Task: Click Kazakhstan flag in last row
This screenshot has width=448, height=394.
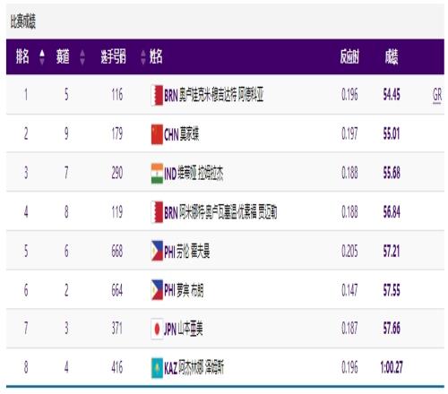Action: pyautogui.click(x=157, y=368)
